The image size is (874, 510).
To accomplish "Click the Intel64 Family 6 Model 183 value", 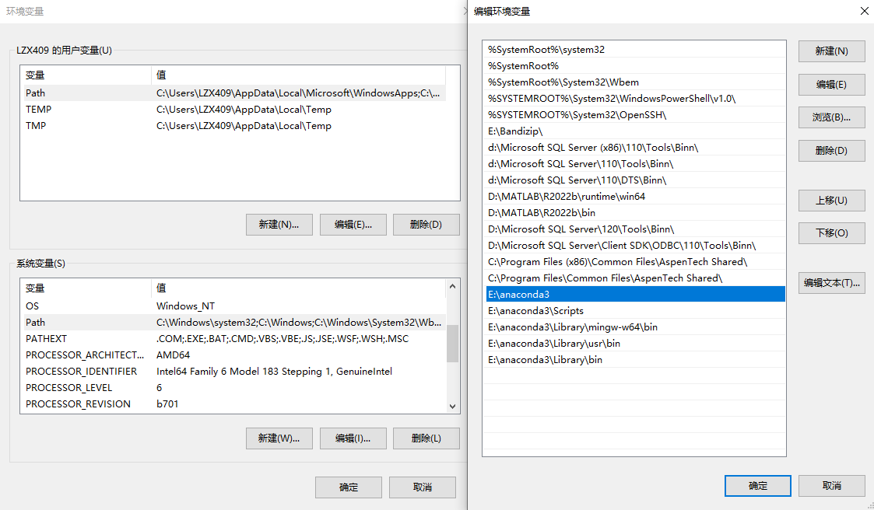I will pyautogui.click(x=274, y=372).
